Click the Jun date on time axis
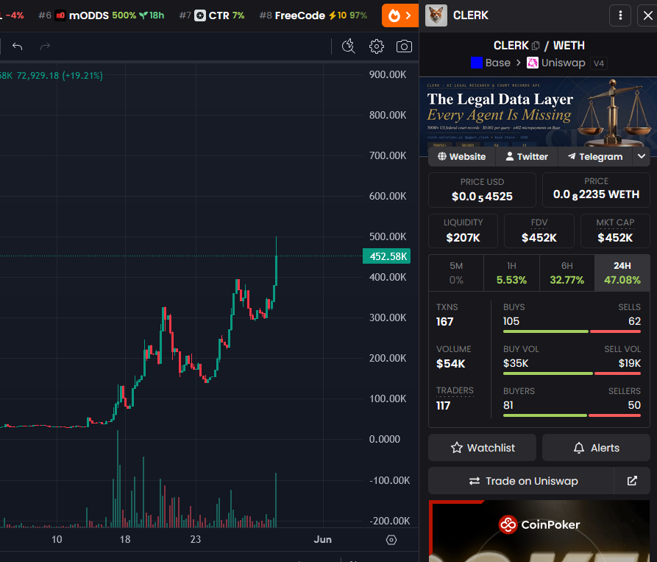 [x=323, y=539]
